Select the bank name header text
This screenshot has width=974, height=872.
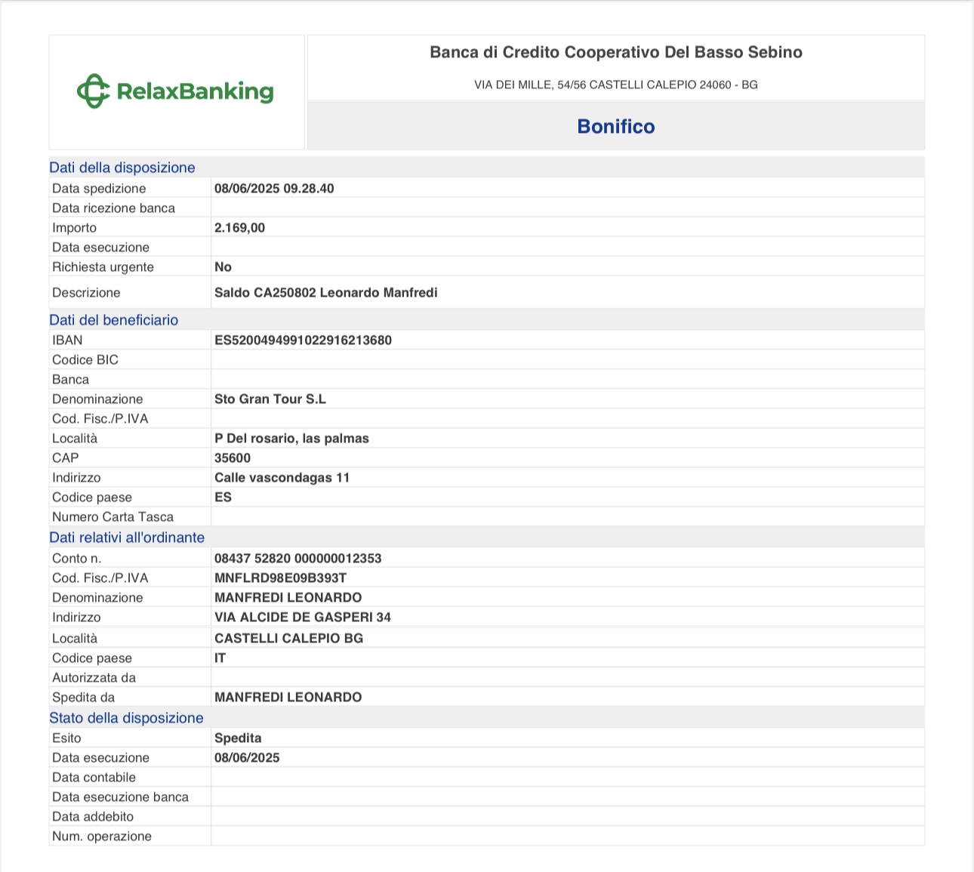click(616, 52)
